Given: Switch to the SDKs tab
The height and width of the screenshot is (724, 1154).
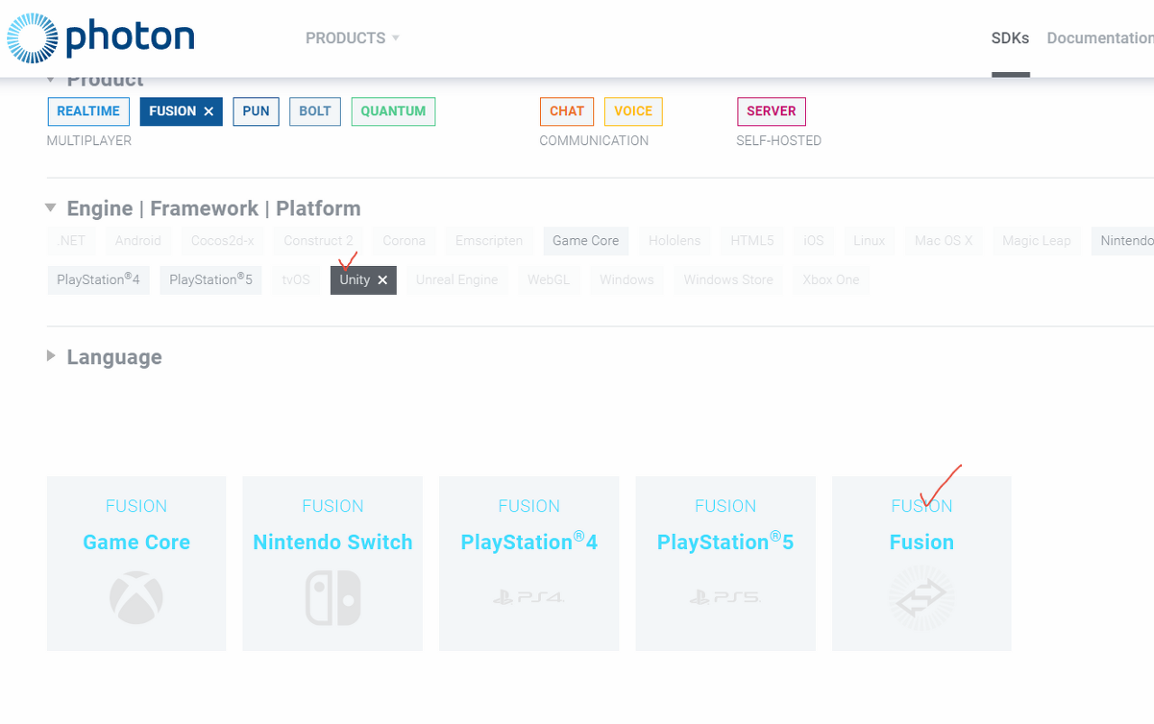Looking at the screenshot, I should point(1010,38).
